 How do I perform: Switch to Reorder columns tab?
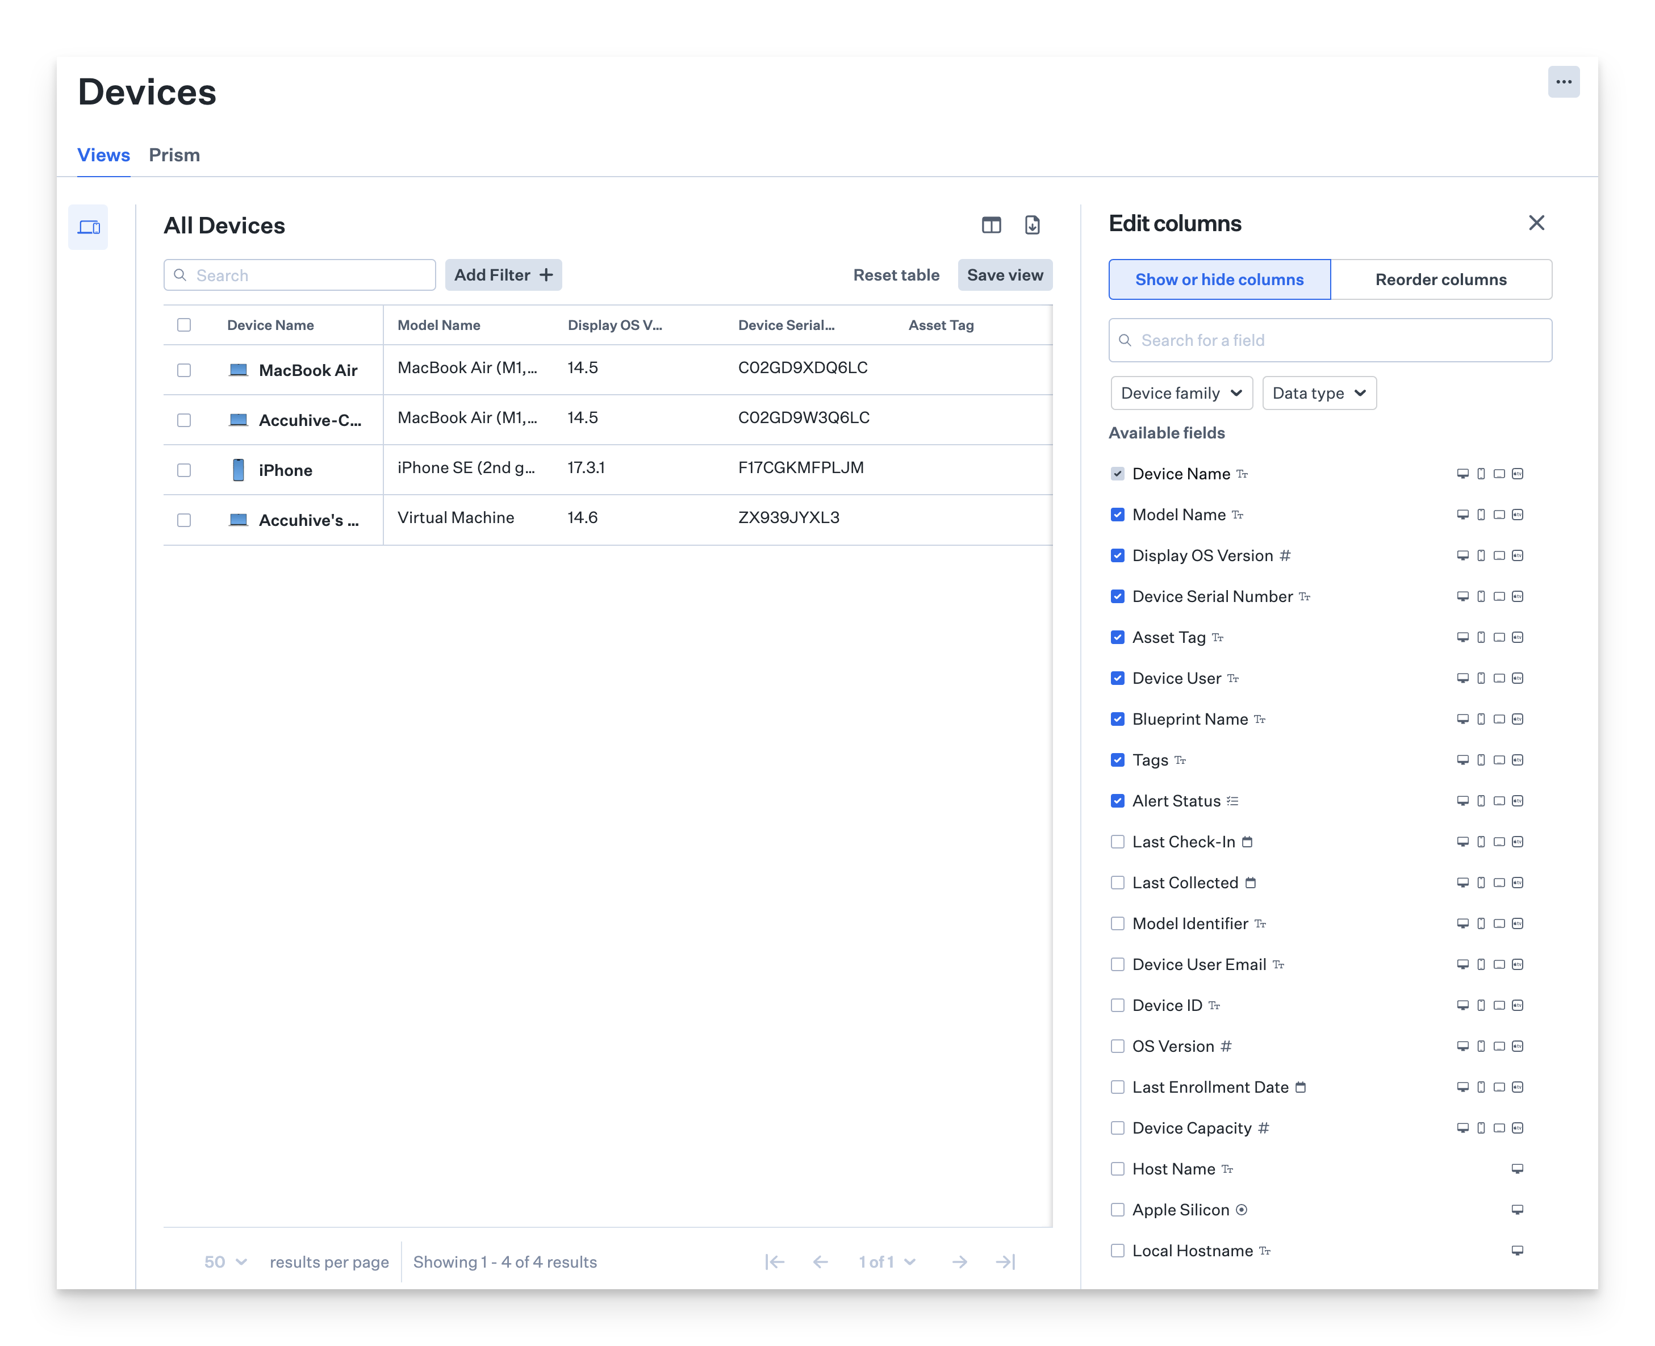(x=1440, y=280)
